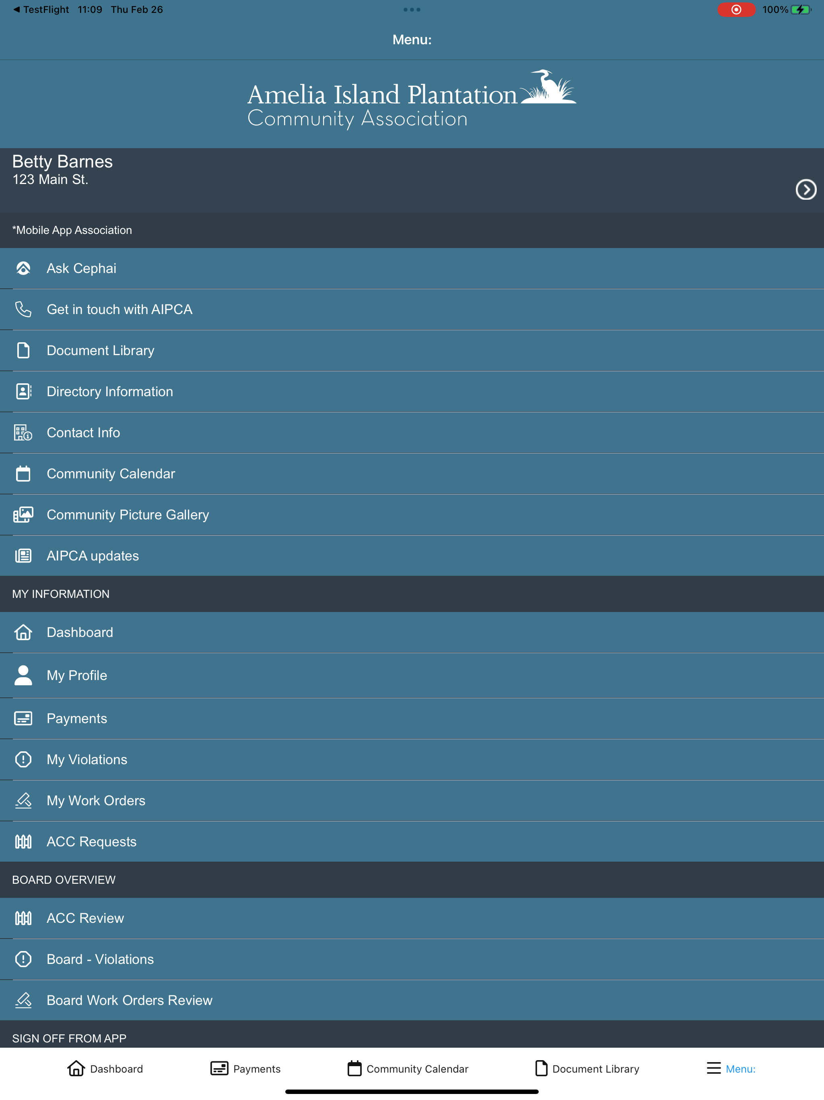Tap the SIGN OFF FROM APP header
Image resolution: width=824 pixels, height=1100 pixels.
point(412,1035)
